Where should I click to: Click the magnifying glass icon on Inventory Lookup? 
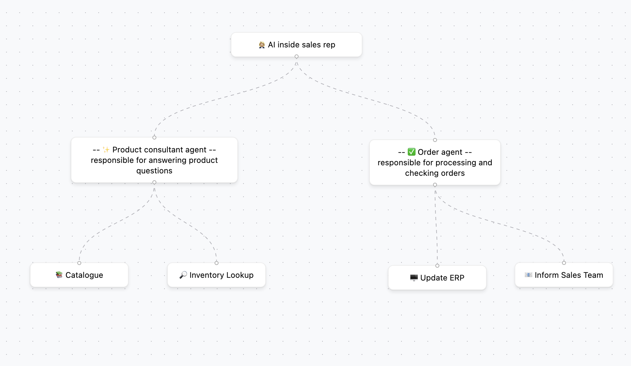(x=183, y=275)
